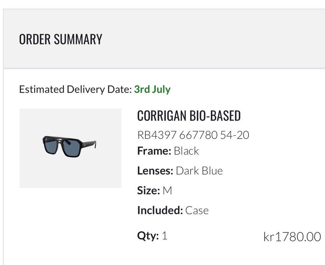Viewport: 325px width, 265px height.
Task: Open the CORRIGAN BIO-BASED product title
Action: pos(189,116)
